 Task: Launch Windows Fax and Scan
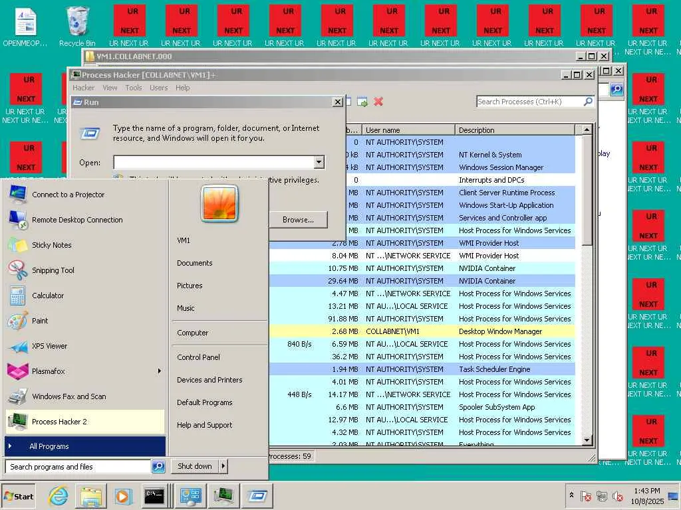coord(85,396)
